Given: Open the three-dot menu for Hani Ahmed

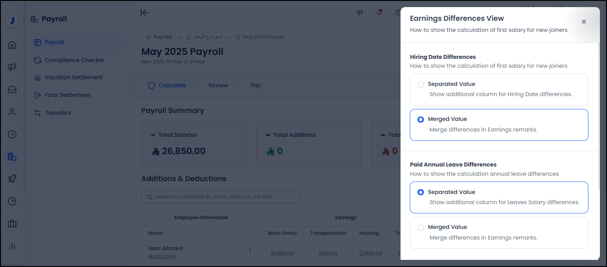Looking at the screenshot, I should tap(250, 251).
